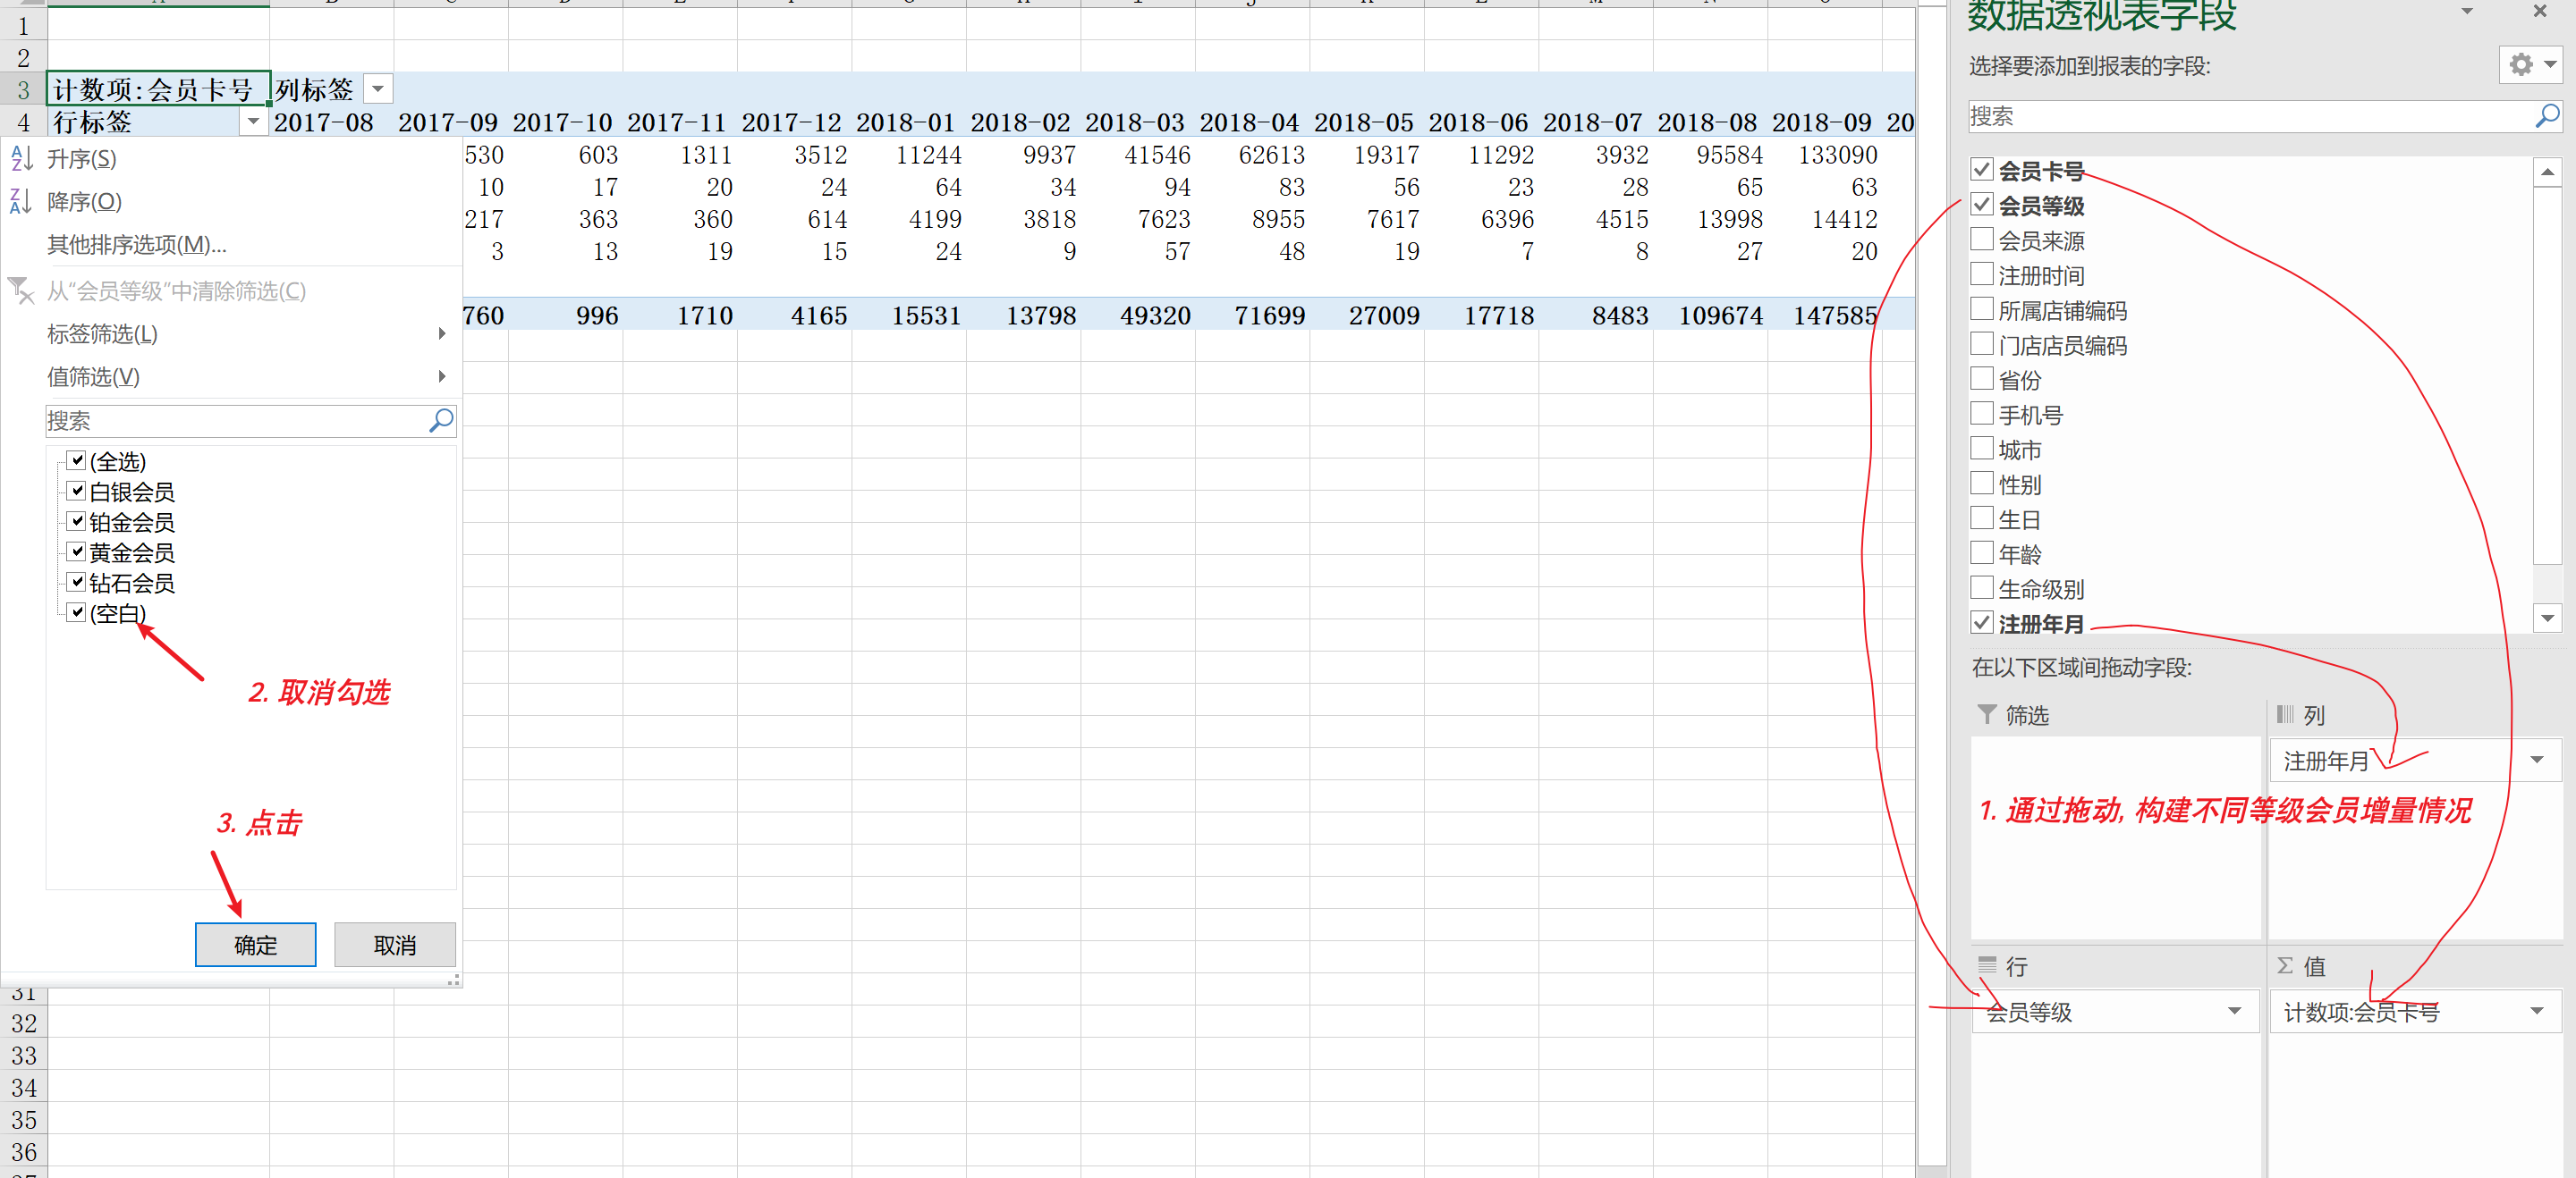Viewport: 2576px width, 1178px height.
Task: Click the ascending sort A-Z icon
Action: point(21,159)
